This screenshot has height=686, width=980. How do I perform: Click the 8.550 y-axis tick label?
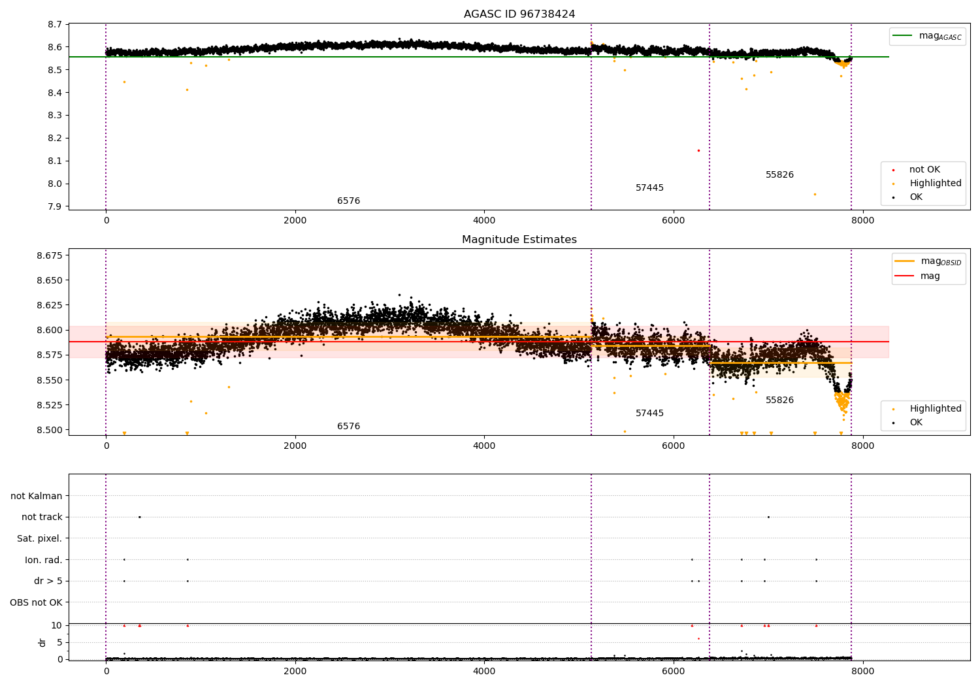[50, 380]
